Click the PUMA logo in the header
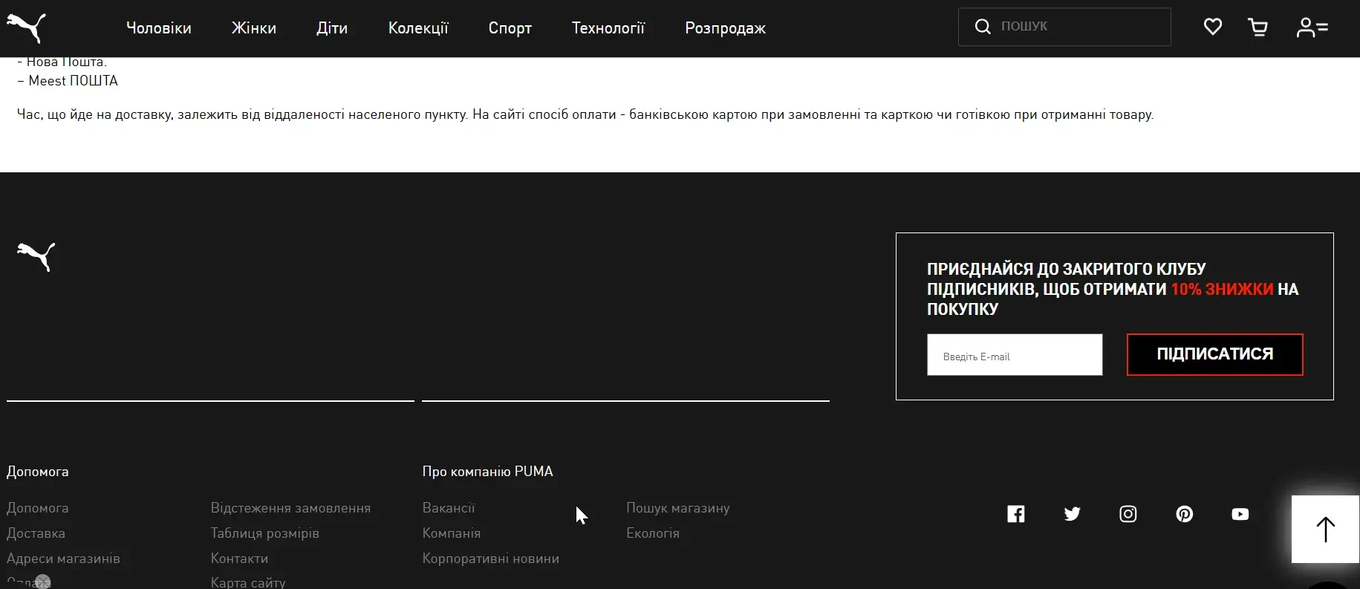1360x589 pixels. [x=27, y=27]
